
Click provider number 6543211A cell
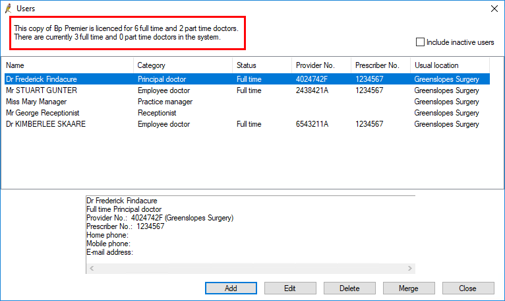coord(312,124)
